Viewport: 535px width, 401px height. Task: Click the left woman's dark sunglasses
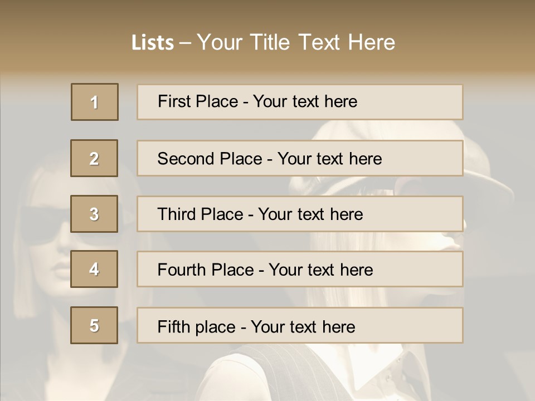[x=43, y=224]
